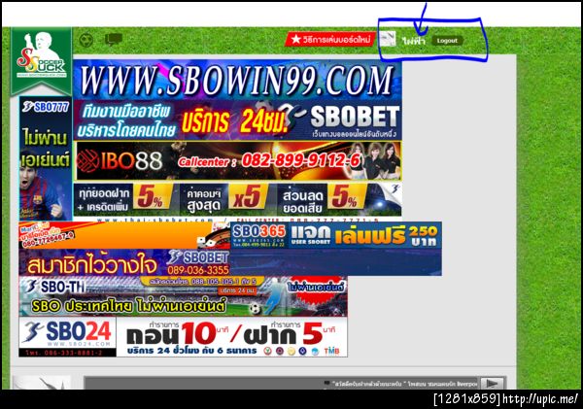The image size is (583, 409).
Task: Click the play arrow on the ticker bar
Action: tap(492, 384)
